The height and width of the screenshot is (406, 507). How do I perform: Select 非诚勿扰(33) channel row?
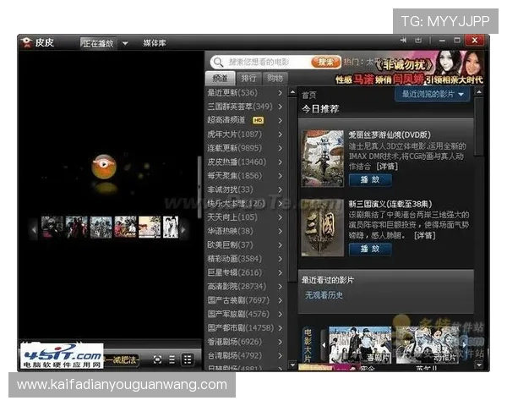tap(245, 189)
